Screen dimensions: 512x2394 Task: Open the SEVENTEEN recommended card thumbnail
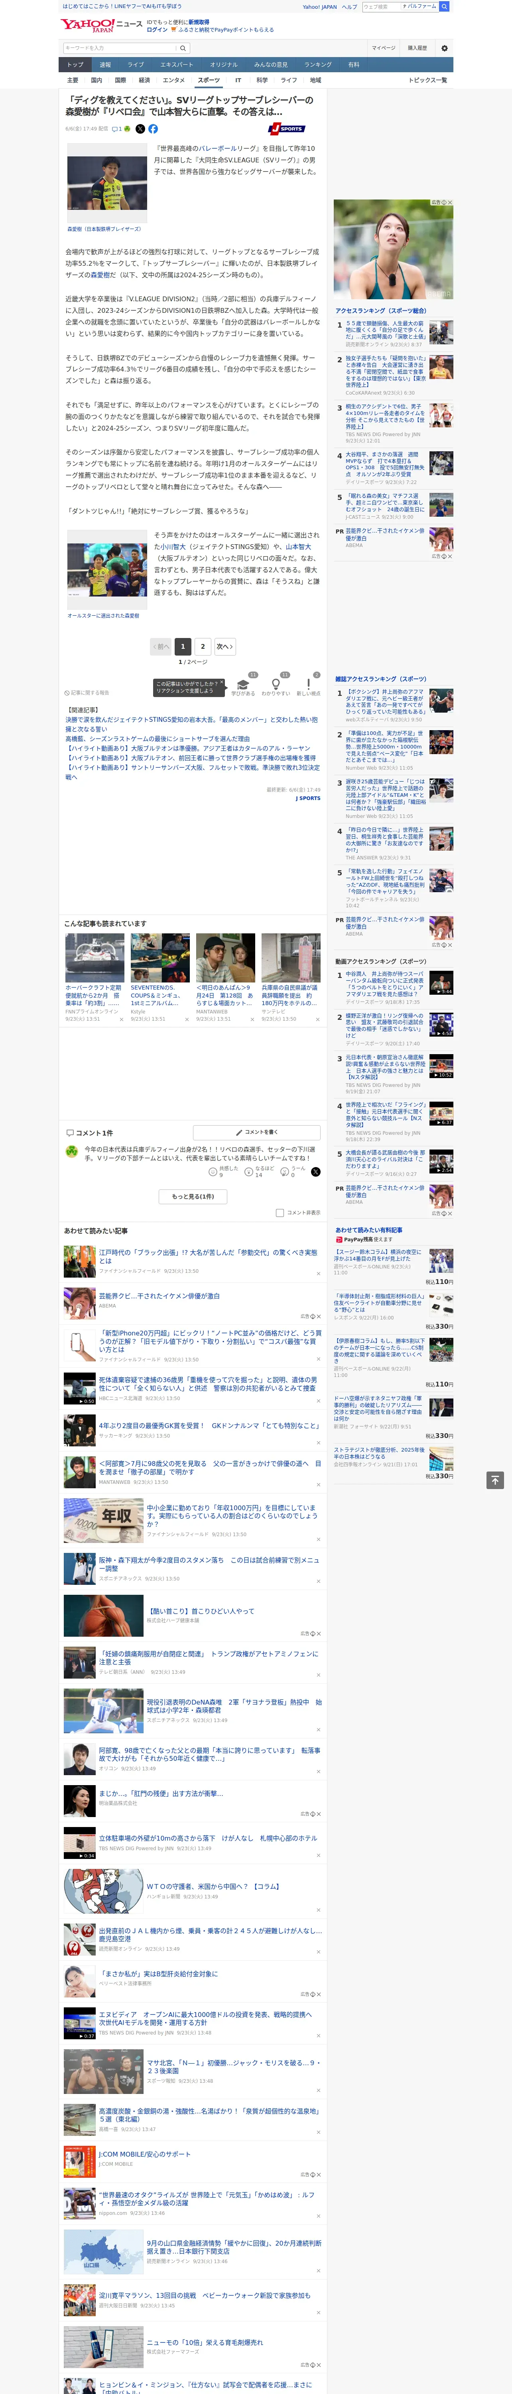pos(160,958)
